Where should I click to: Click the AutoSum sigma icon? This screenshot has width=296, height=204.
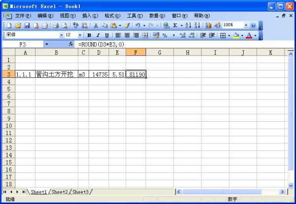point(175,25)
